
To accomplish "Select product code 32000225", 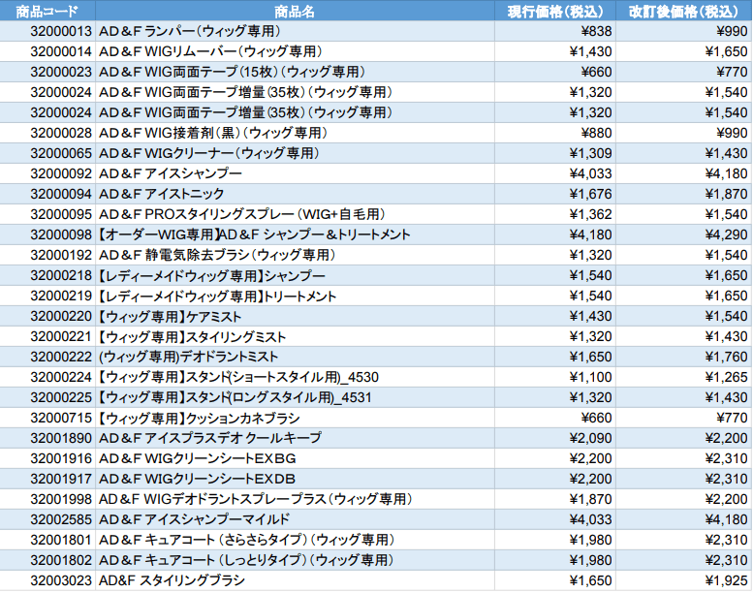I will [x=47, y=397].
